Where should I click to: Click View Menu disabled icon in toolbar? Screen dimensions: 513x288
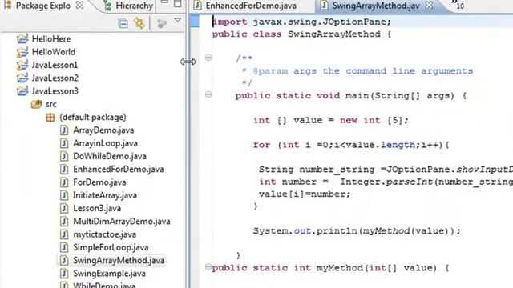(x=161, y=23)
